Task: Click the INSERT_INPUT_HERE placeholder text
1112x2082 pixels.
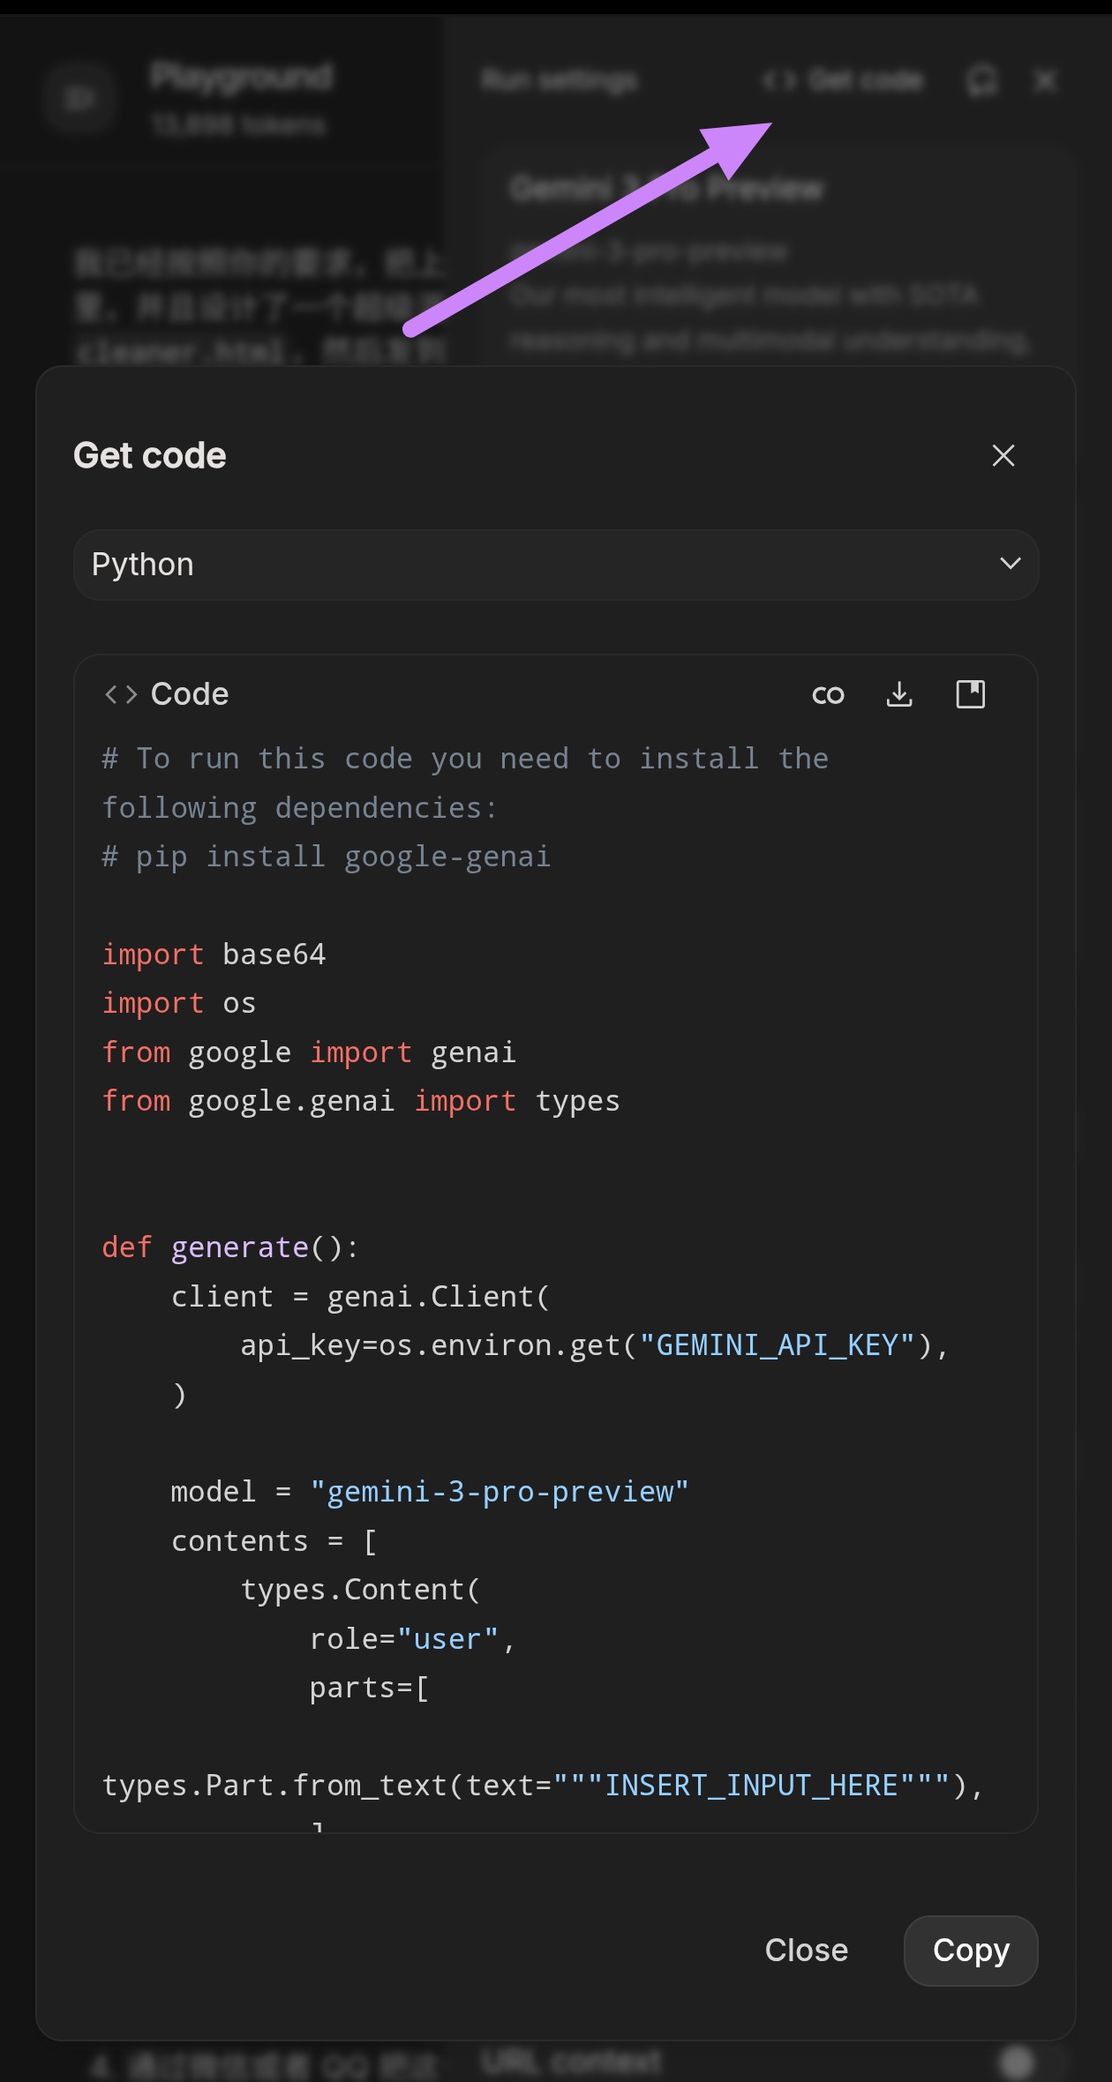Action: point(751,1786)
